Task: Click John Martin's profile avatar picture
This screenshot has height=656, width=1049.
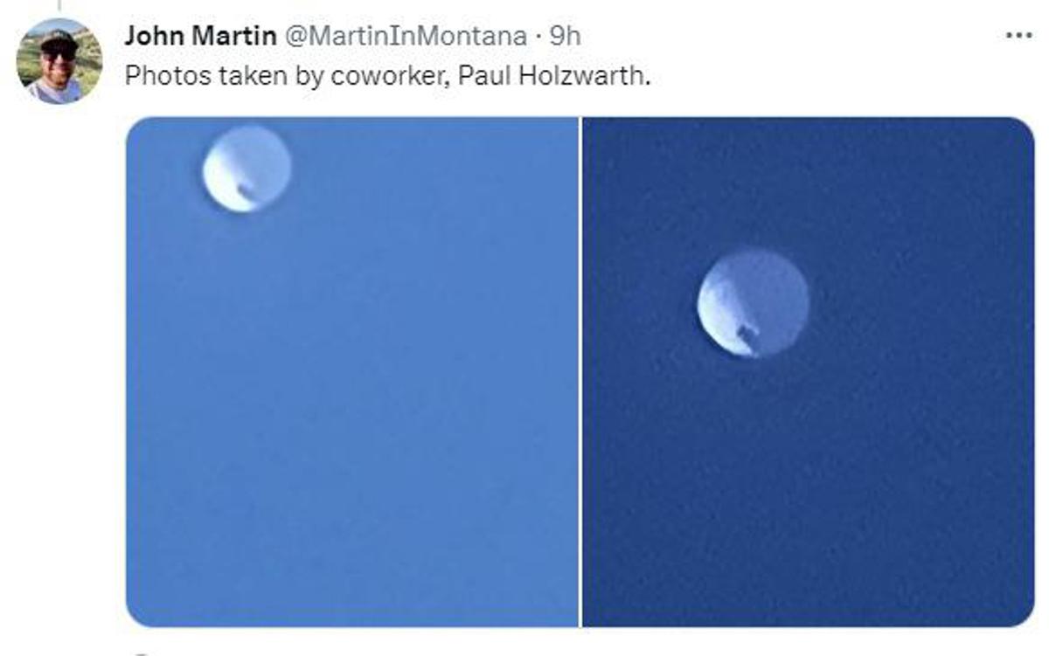Action: tap(59, 61)
